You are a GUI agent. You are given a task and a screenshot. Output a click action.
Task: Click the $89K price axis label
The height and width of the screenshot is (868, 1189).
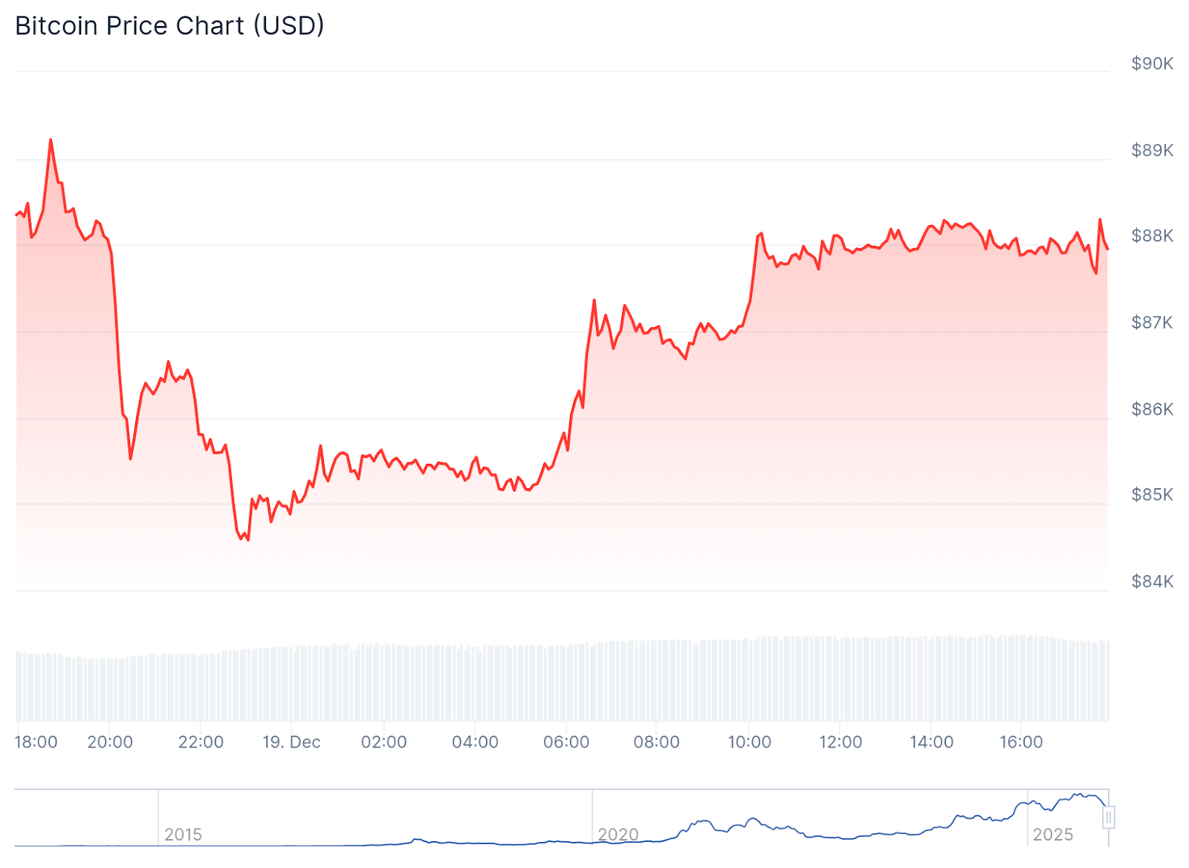(x=1152, y=150)
